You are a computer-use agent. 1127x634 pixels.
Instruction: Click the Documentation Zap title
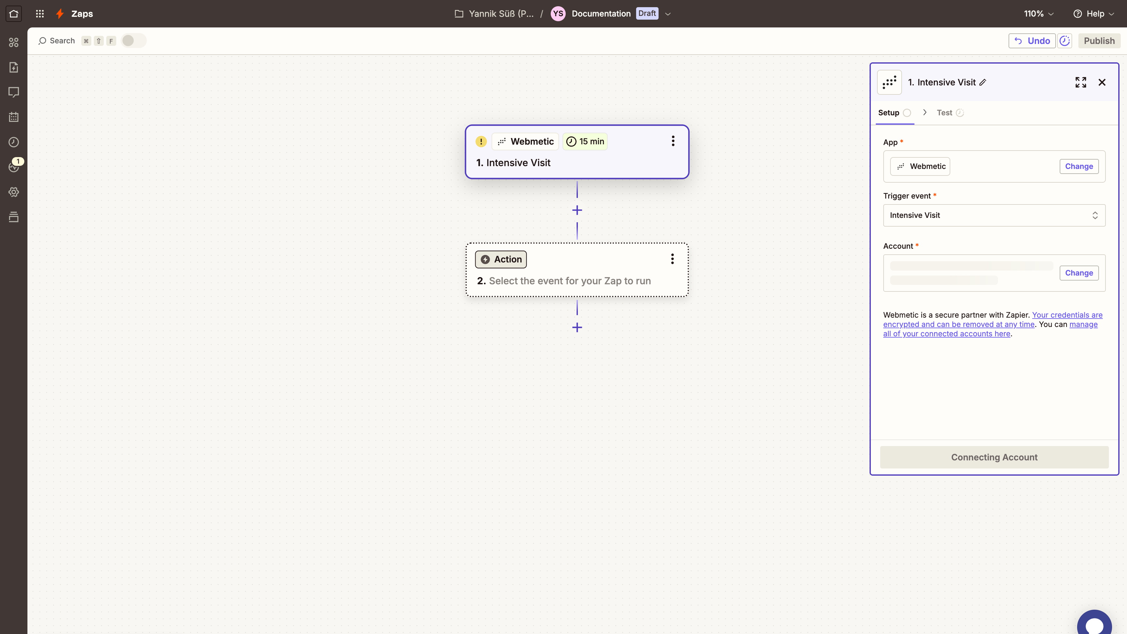(601, 14)
